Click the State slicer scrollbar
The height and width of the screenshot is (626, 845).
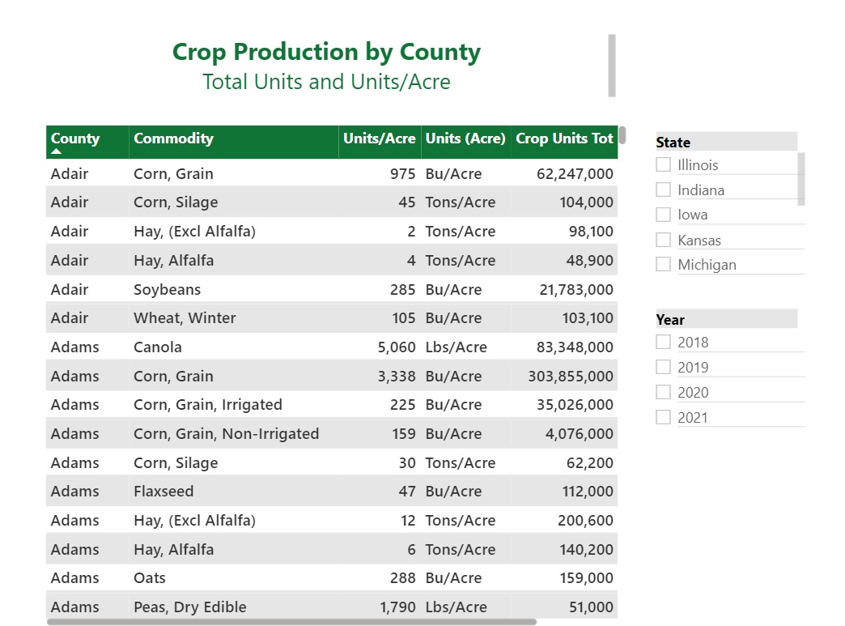point(801,178)
